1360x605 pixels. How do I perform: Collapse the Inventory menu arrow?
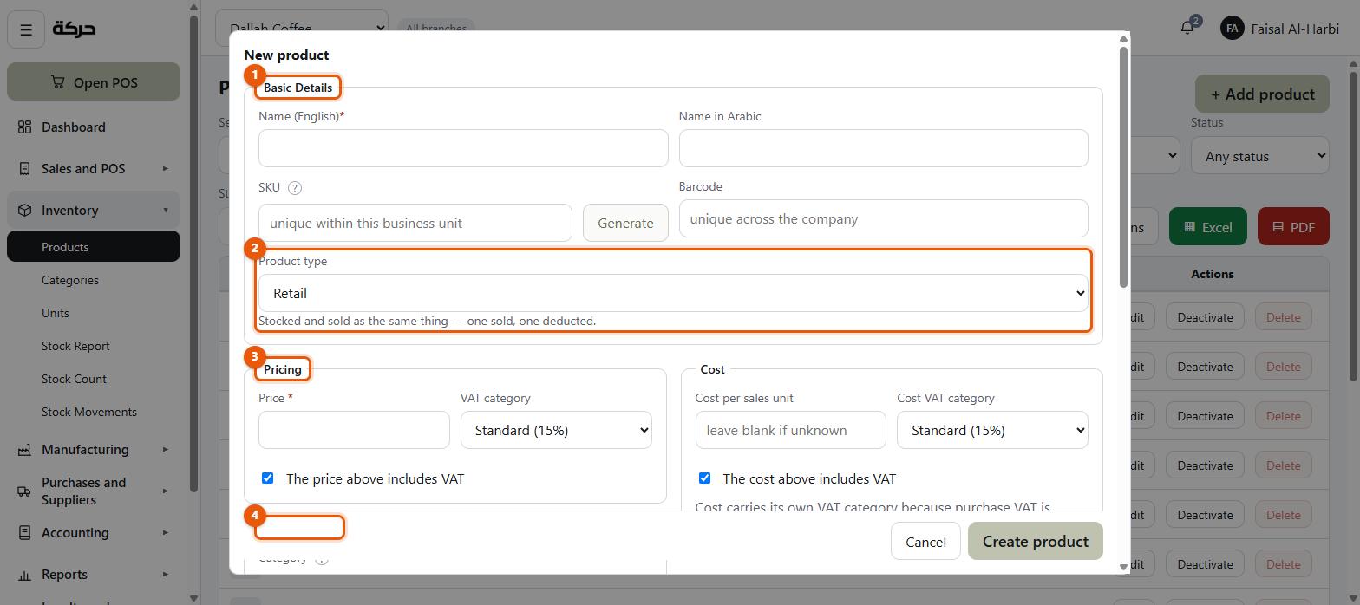pos(165,211)
